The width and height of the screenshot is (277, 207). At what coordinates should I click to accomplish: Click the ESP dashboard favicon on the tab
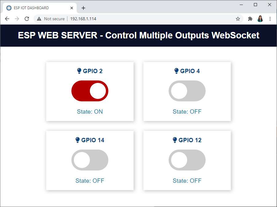9,8
